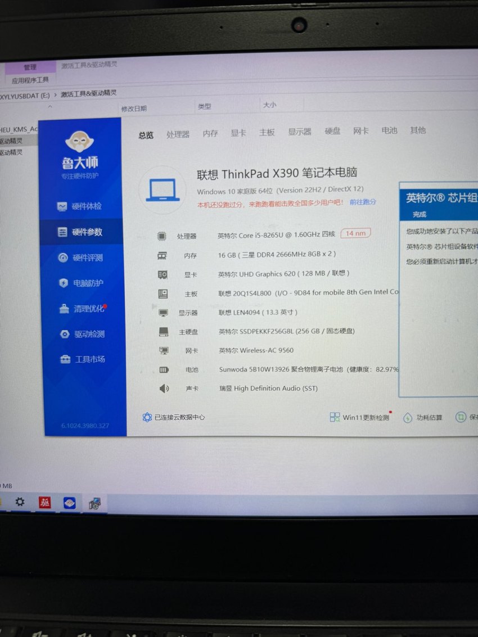Open 工具市场 in the sidebar

pos(83,359)
